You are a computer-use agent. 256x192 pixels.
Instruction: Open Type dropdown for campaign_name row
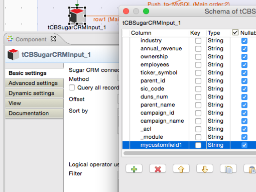pyautogui.click(x=218, y=121)
